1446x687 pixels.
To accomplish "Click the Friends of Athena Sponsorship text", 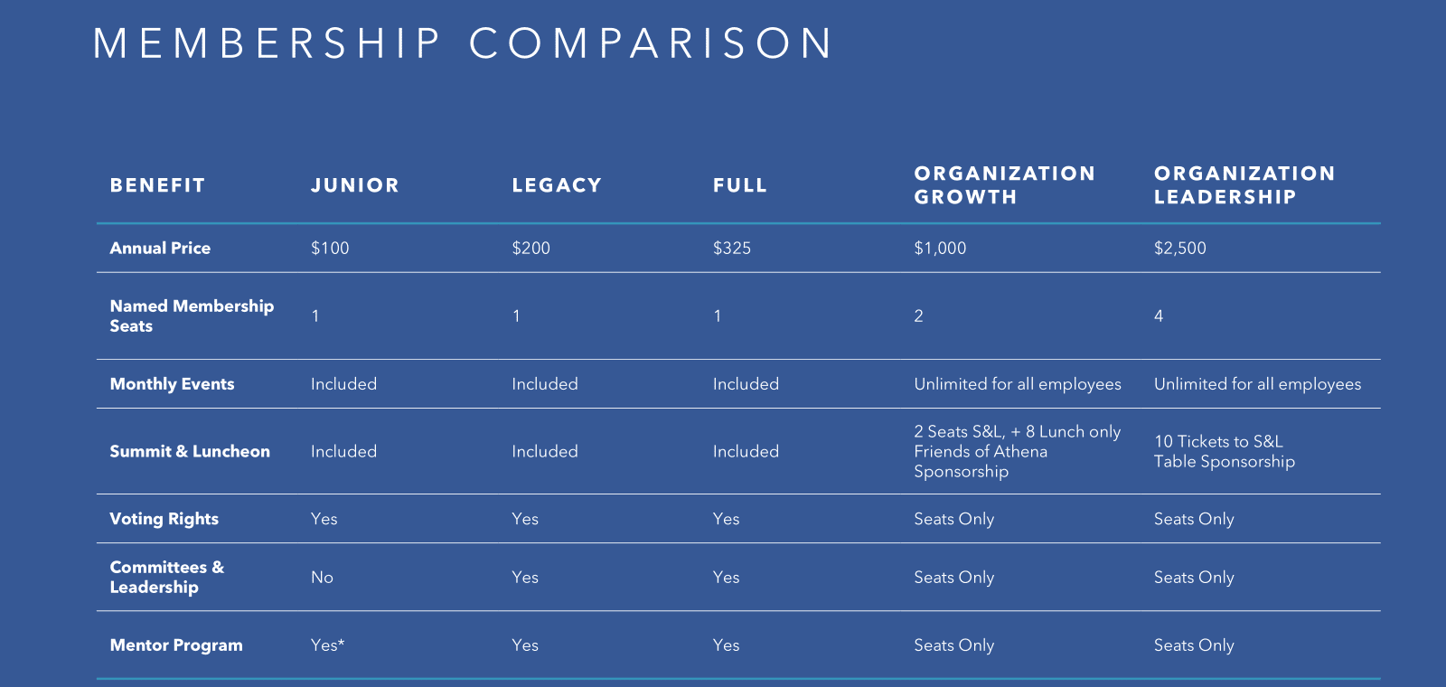I will (x=980, y=461).
